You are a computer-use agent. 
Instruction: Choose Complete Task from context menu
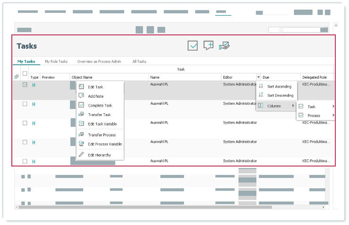pos(100,106)
